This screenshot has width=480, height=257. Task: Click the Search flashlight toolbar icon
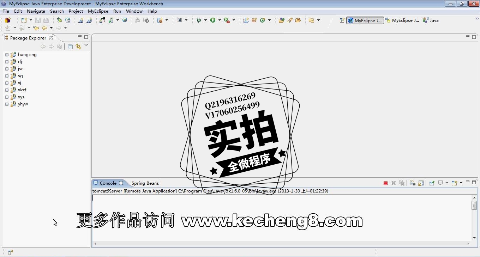coord(290,20)
